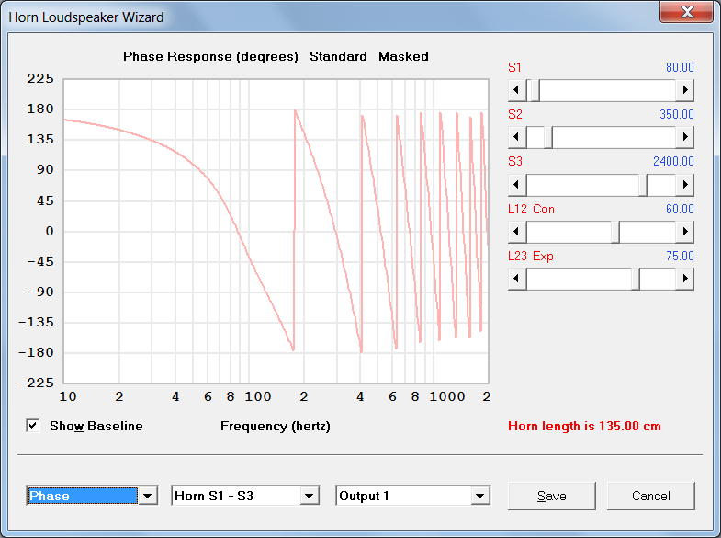Image resolution: width=721 pixels, height=538 pixels.
Task: Click the Horn length is 135.00 cm text
Action: 584,426
